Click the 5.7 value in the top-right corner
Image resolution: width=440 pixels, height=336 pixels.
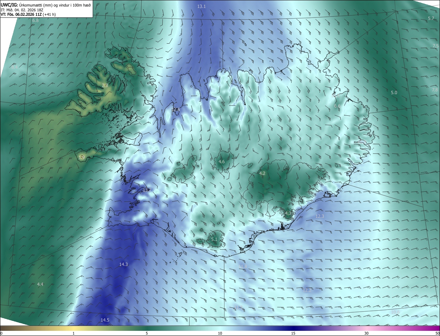pos(431,18)
